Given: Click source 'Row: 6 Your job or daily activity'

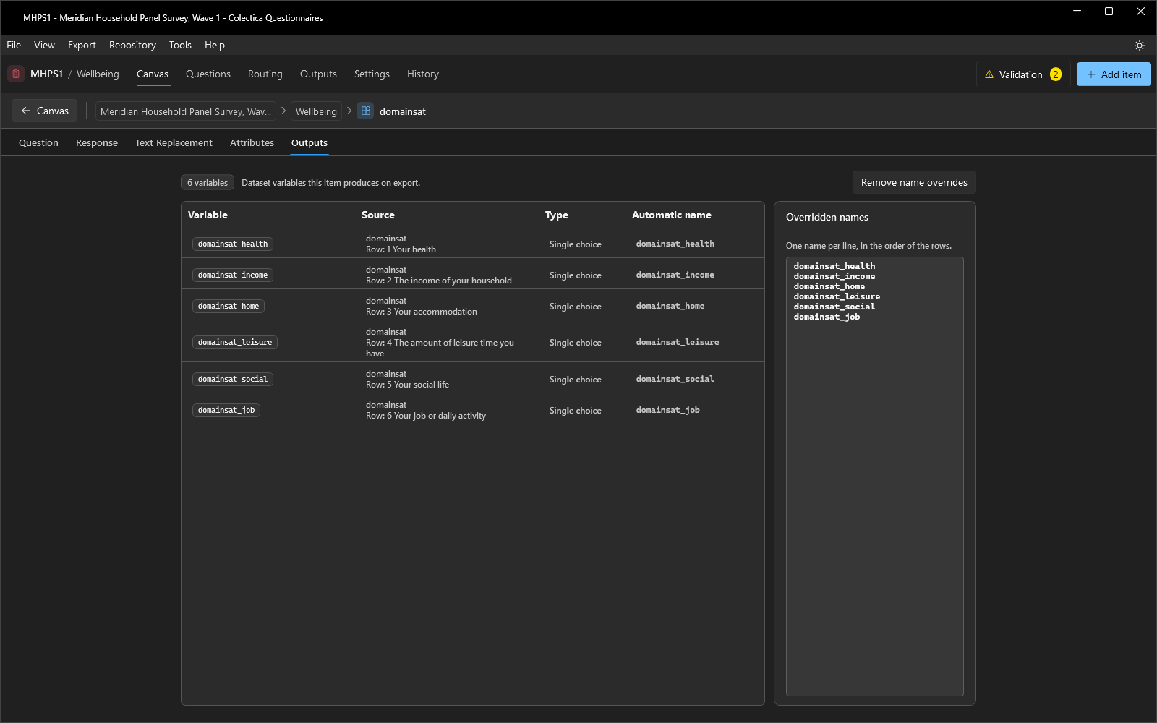Looking at the screenshot, I should [426, 416].
